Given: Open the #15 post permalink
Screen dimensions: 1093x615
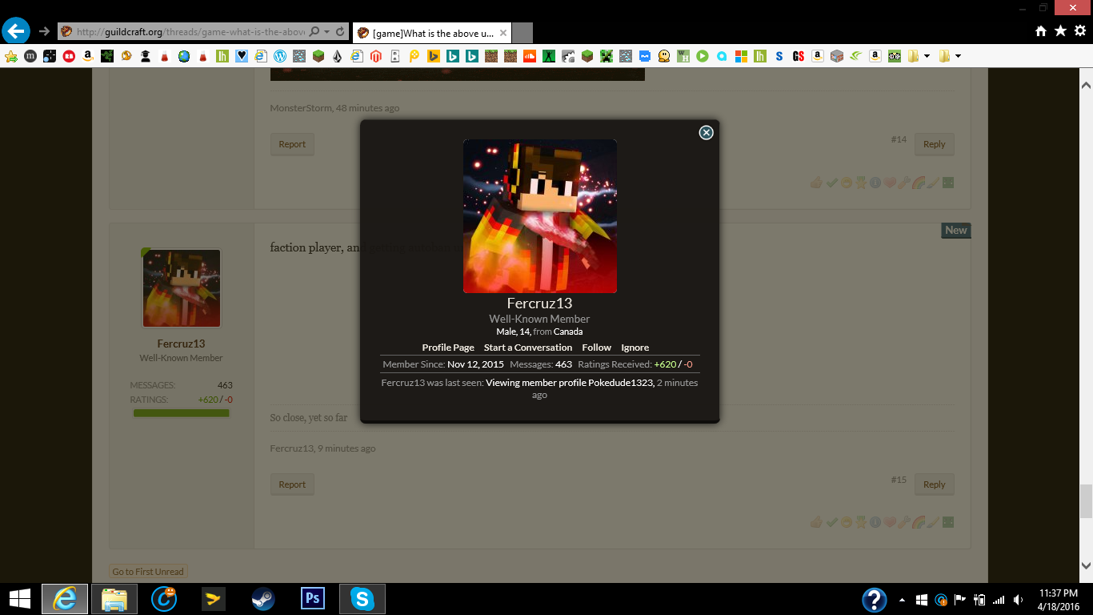Looking at the screenshot, I should click(899, 480).
